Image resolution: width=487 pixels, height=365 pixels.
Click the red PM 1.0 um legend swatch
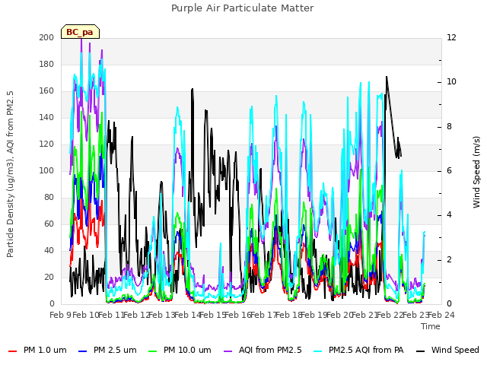pos(12,351)
